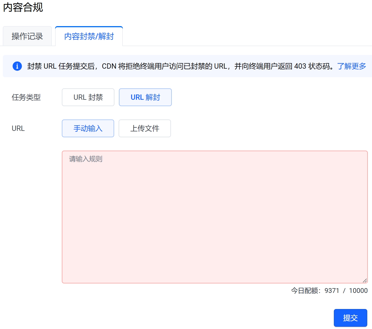Select the URL 解封 task type
This screenshot has width=372, height=329.
point(145,97)
